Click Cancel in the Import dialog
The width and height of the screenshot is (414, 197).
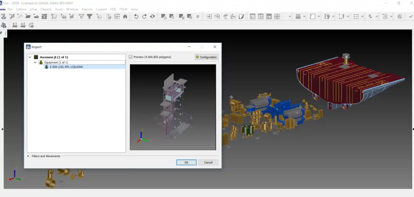coord(208,162)
